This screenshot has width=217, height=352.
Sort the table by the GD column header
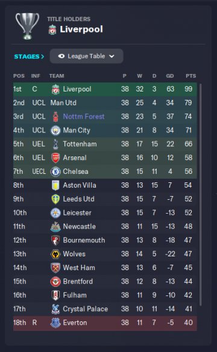pos(170,76)
